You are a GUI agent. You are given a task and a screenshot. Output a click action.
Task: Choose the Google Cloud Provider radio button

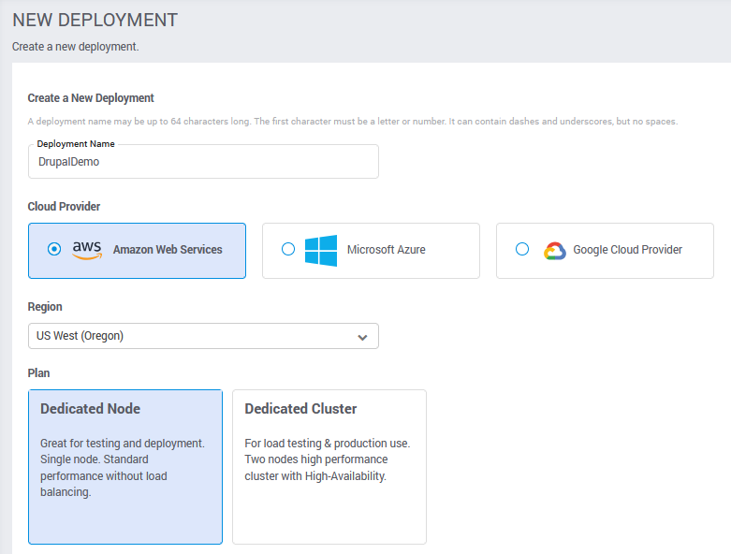click(522, 250)
